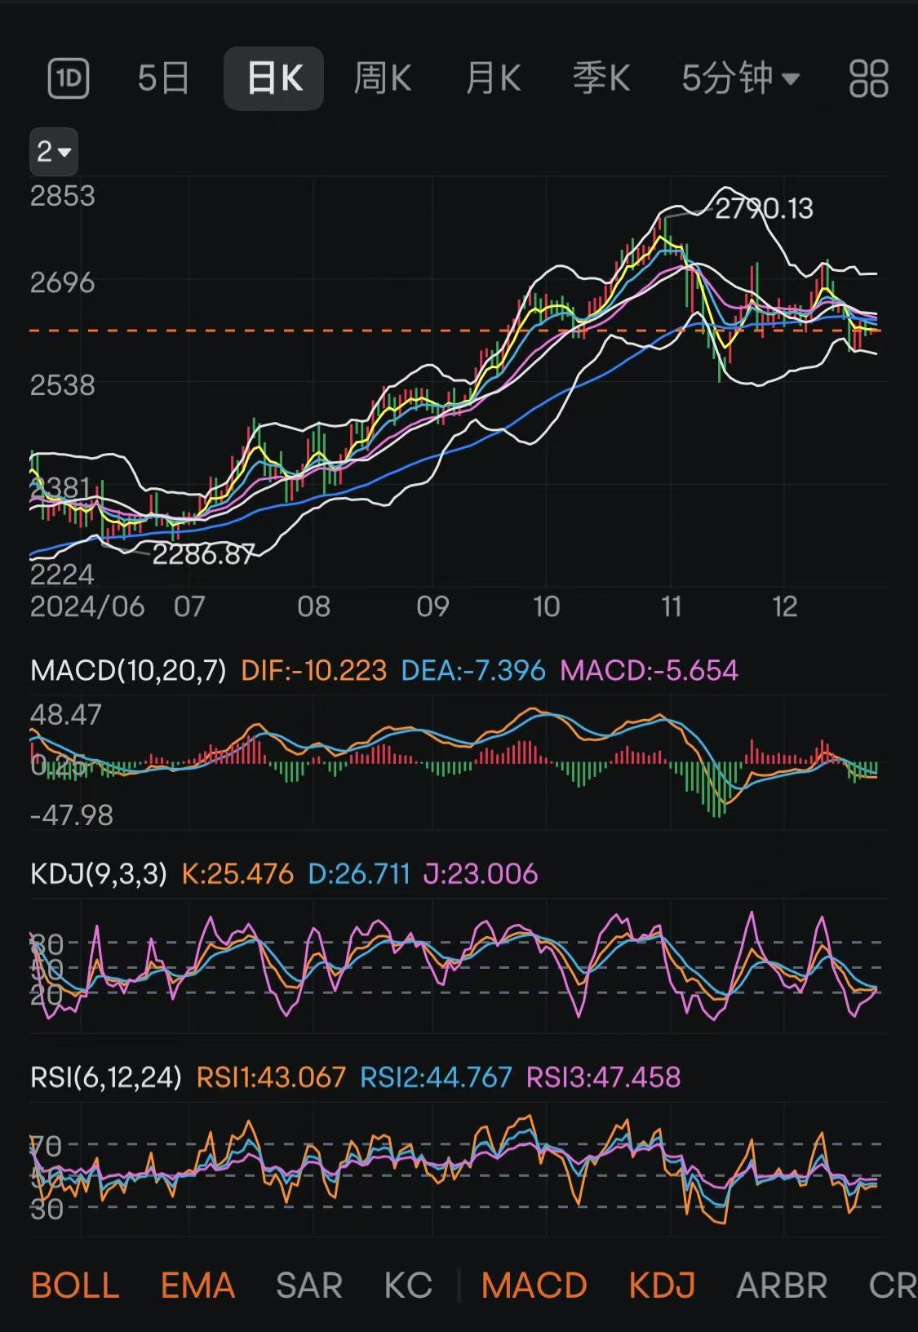Open the '2' indicator count dropdown
Viewport: 918px width, 1332px height.
click(54, 152)
